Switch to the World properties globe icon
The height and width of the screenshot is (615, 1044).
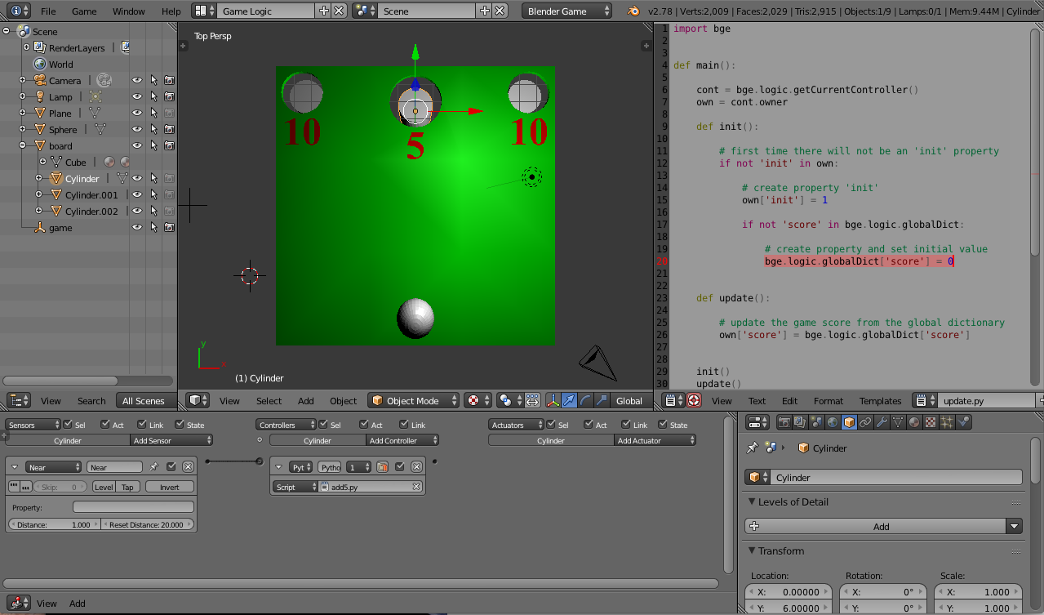pyautogui.click(x=833, y=422)
